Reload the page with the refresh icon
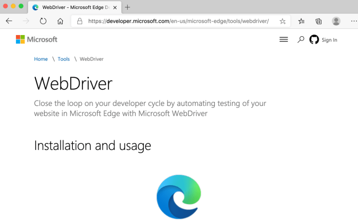The image size is (358, 222). click(x=43, y=21)
